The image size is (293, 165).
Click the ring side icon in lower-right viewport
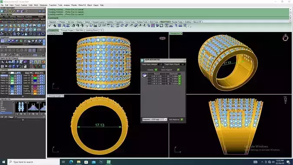point(285,99)
